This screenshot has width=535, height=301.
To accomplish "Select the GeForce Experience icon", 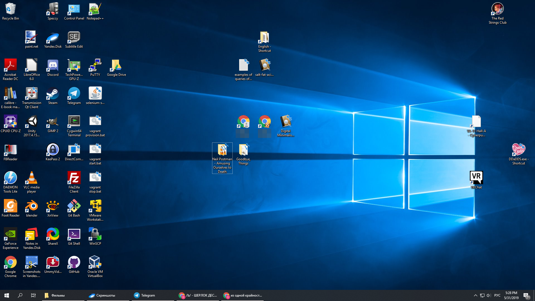I will (x=11, y=239).
